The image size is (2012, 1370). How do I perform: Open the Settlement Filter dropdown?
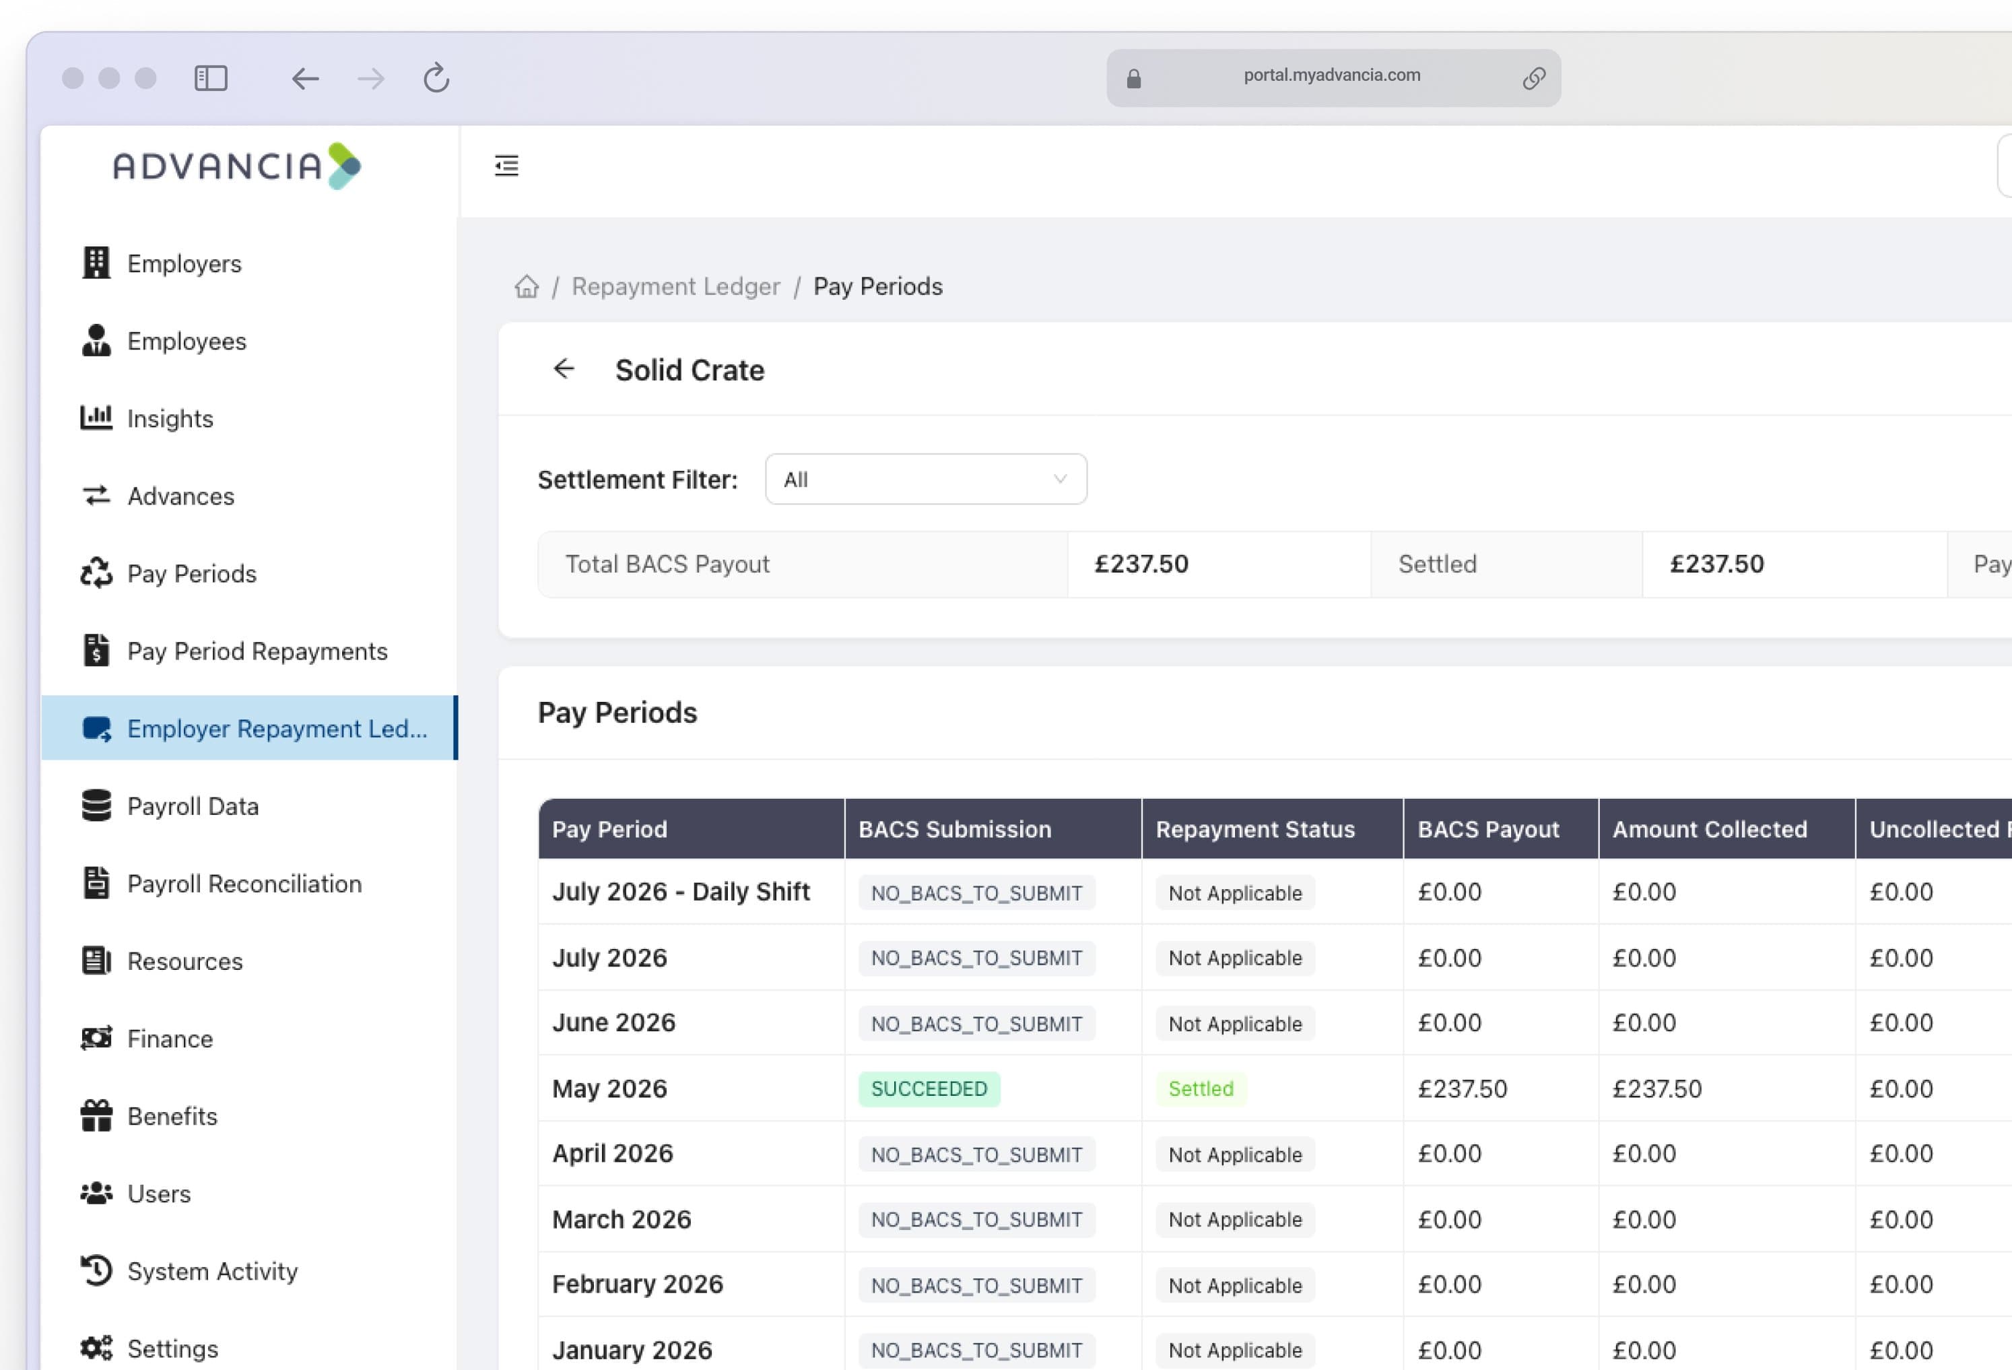[x=925, y=479]
